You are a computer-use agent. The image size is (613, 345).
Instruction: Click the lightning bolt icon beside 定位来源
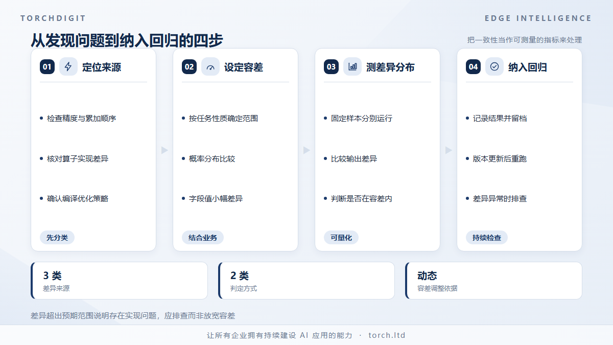click(x=68, y=66)
